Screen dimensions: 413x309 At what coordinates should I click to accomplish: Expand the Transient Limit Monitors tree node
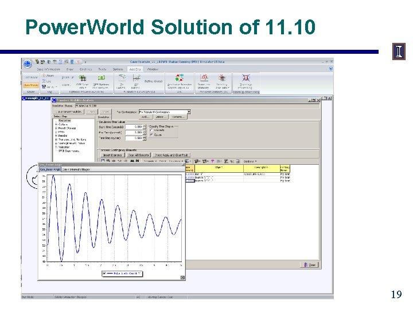pyautogui.click(x=56, y=140)
